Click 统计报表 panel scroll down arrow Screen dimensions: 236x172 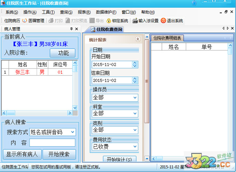coord(147,158)
